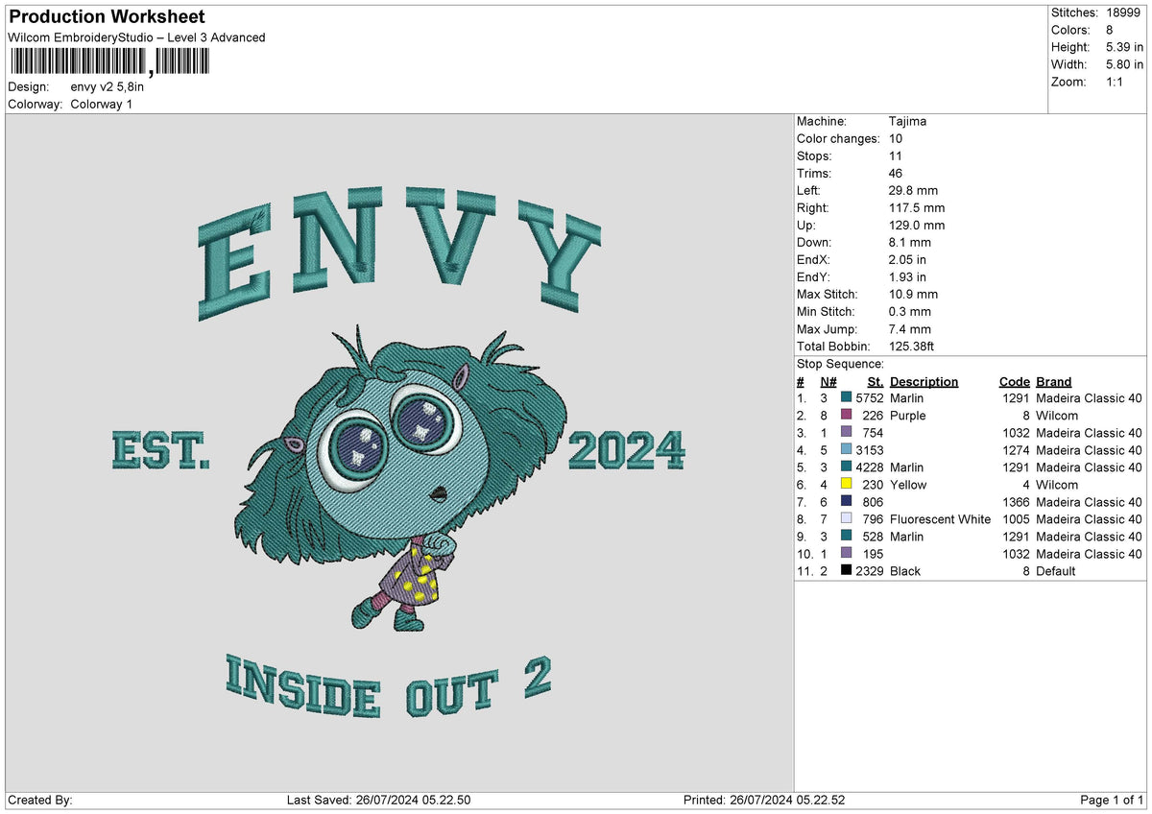Select the 'Yellow' description in stop 6

tap(907, 485)
